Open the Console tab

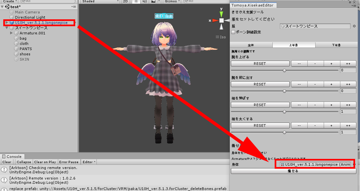12,157
